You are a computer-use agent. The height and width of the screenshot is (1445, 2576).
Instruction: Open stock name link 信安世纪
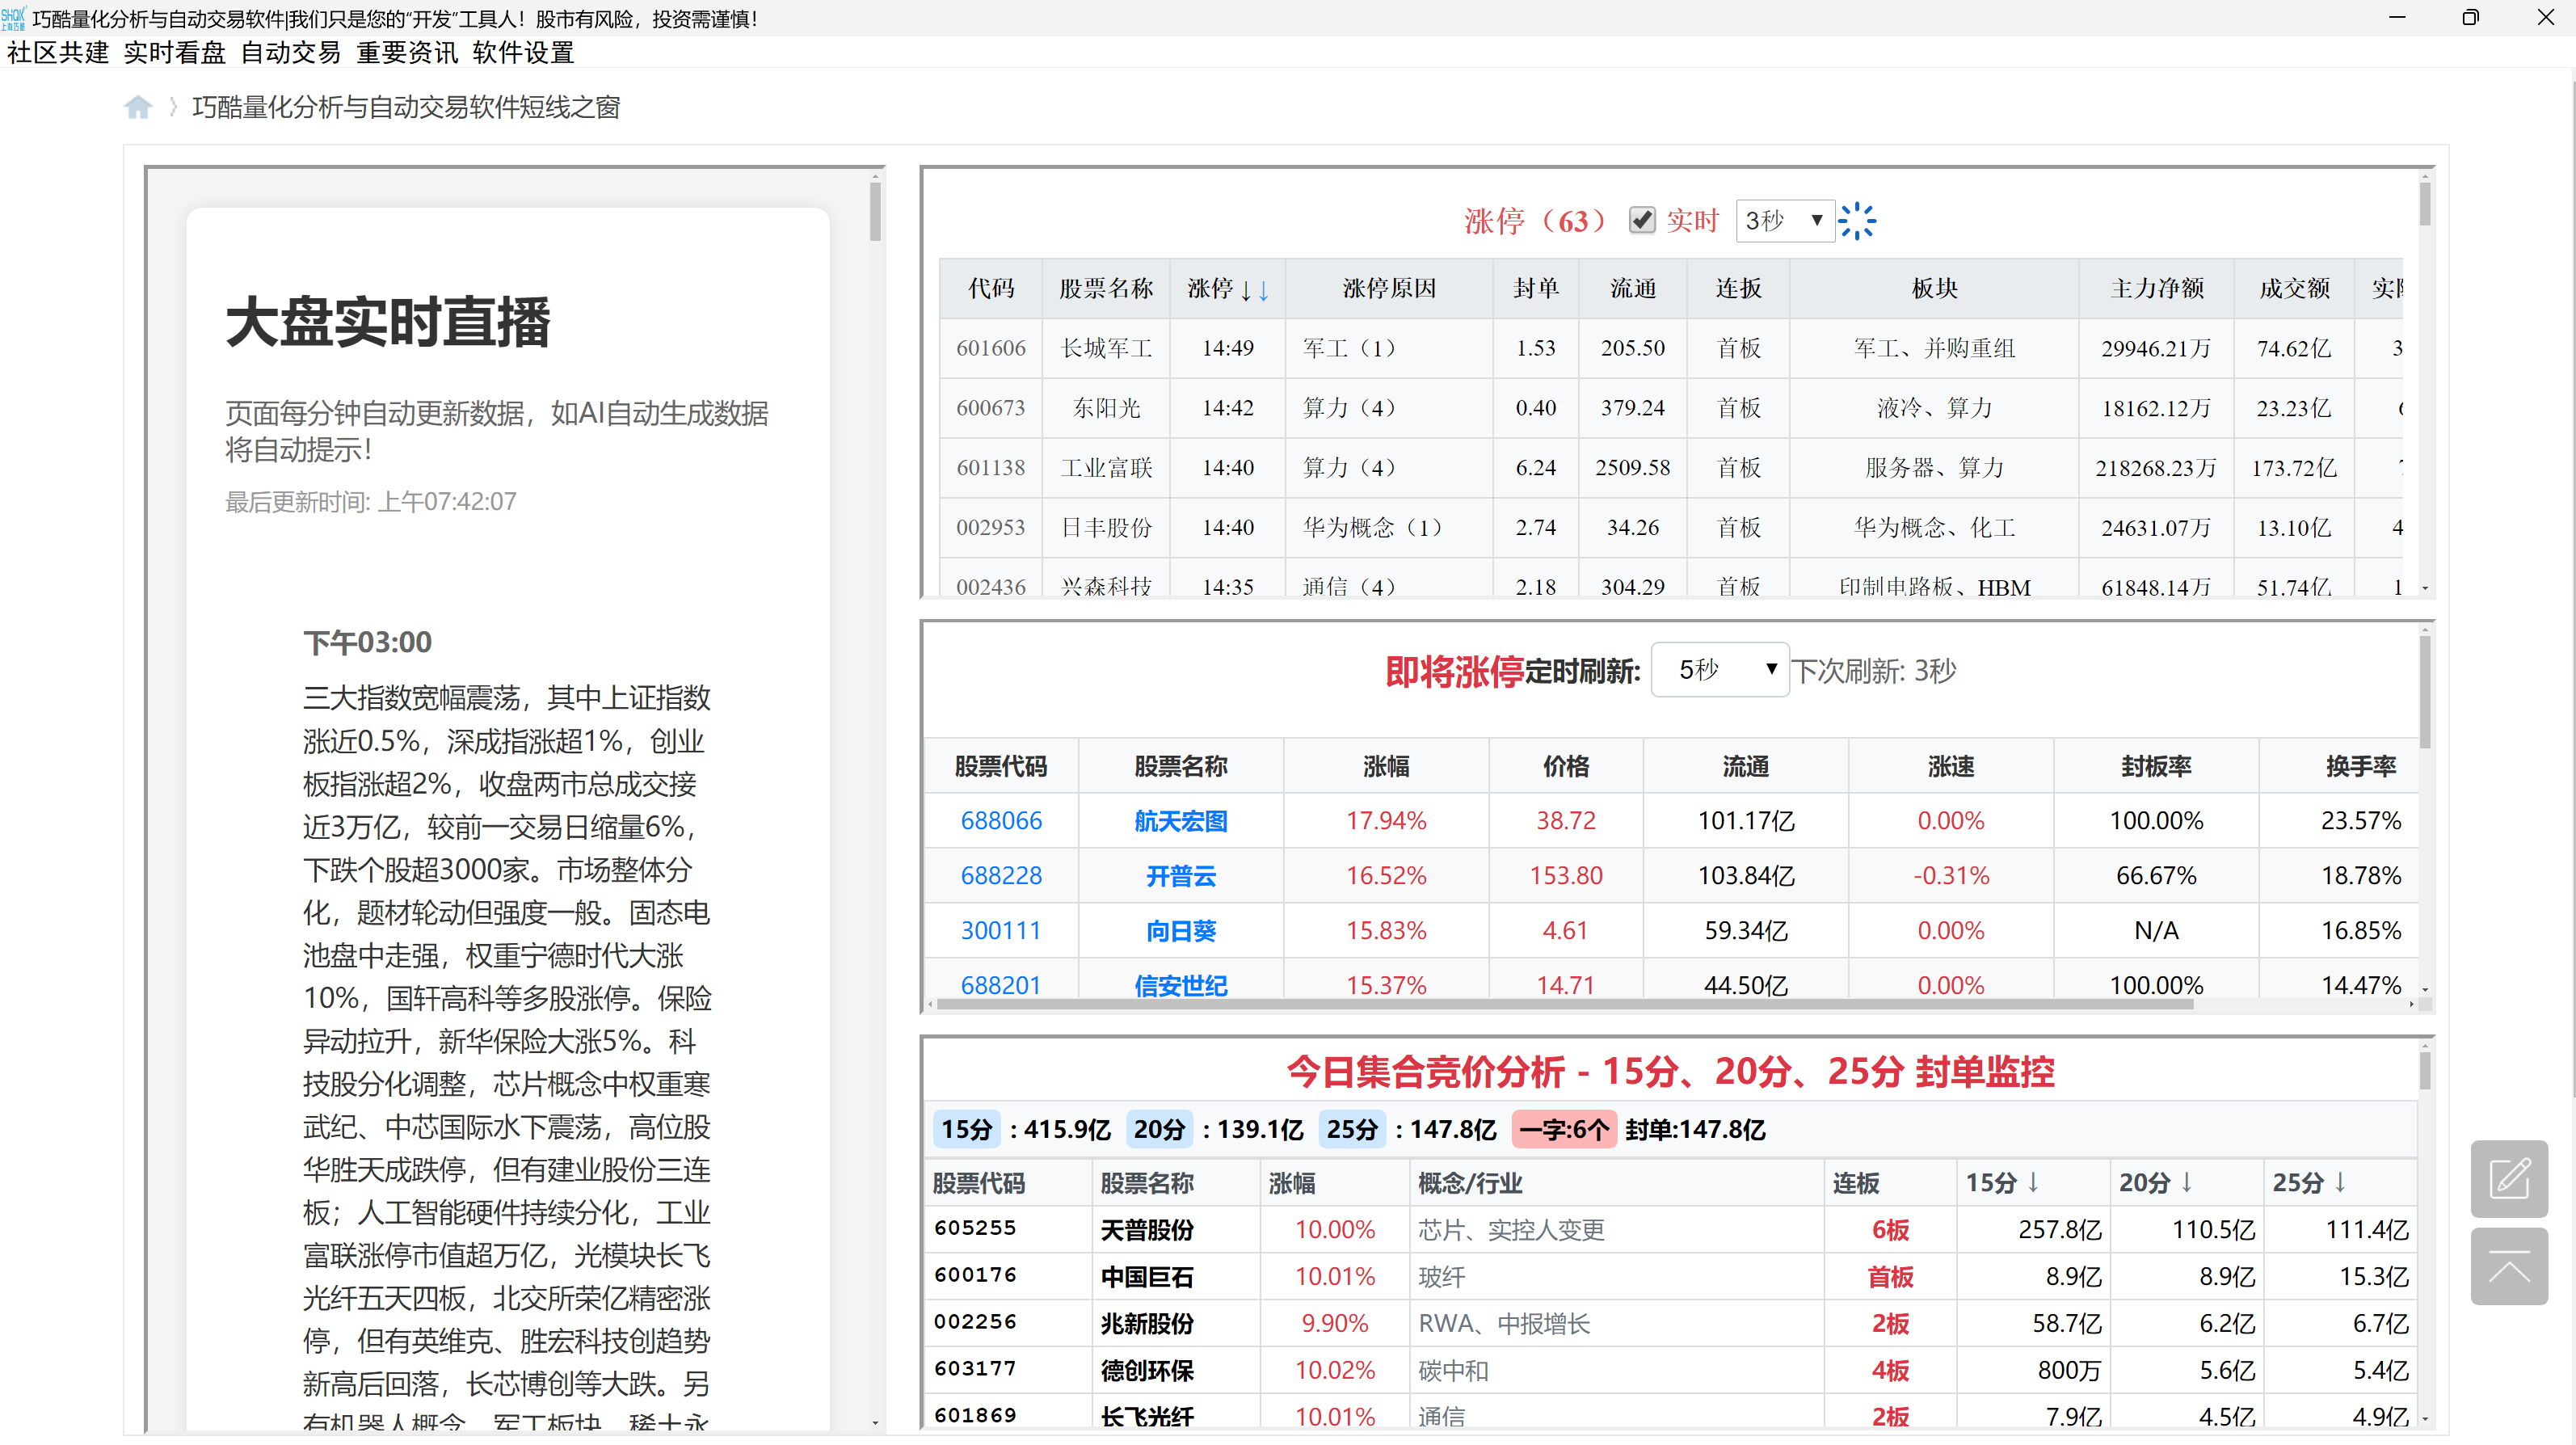(x=1180, y=985)
